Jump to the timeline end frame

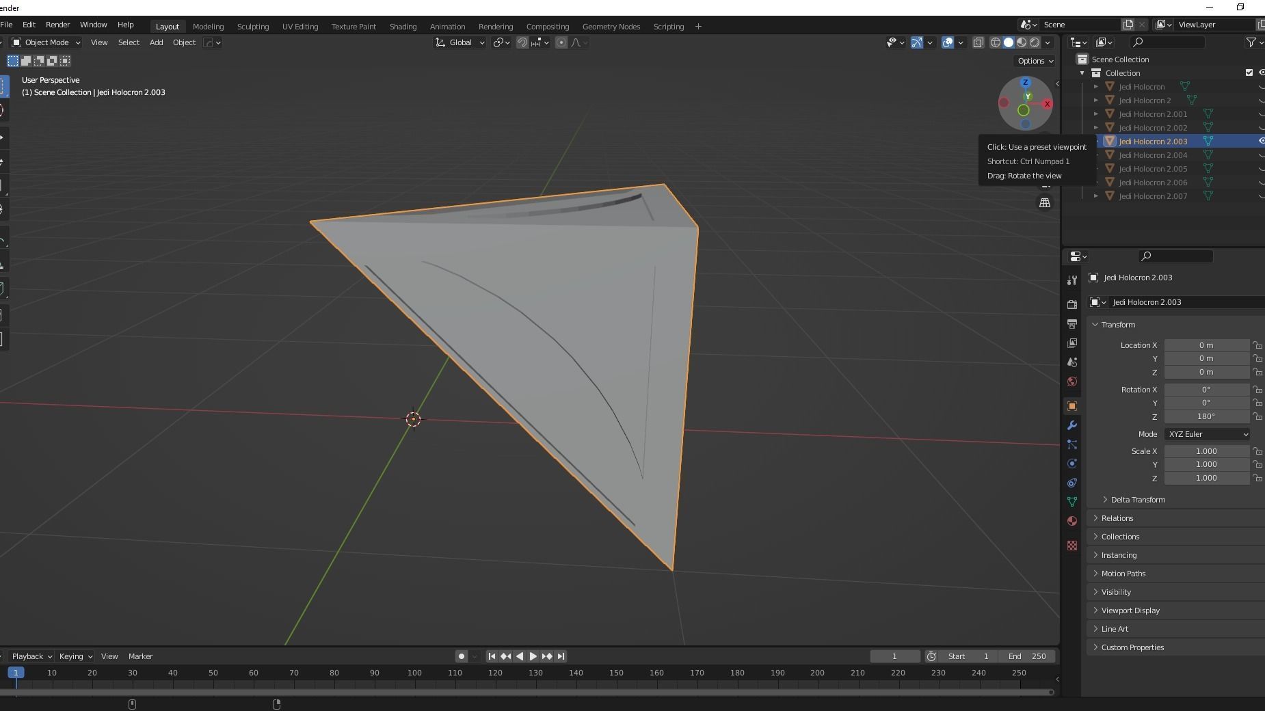(x=561, y=656)
